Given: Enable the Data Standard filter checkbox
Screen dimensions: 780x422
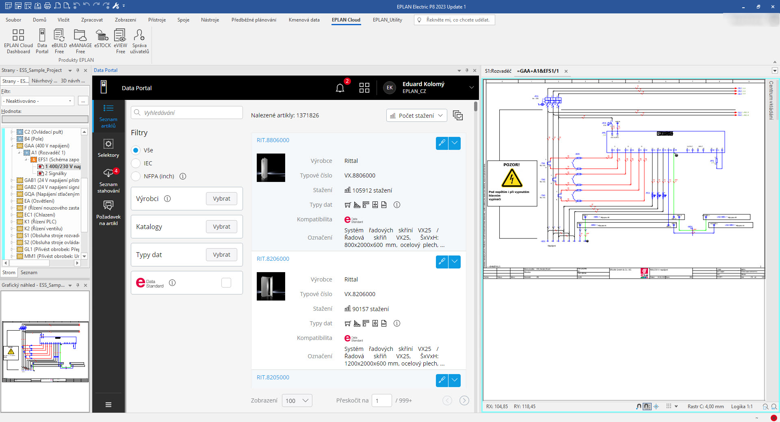Looking at the screenshot, I should (x=226, y=283).
